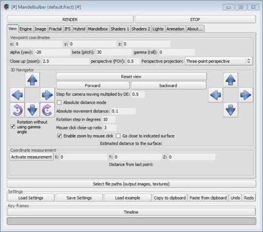The height and width of the screenshot is (232, 263).
Task: Uncheck Enable zoom by mouse click
Action: click(59, 136)
